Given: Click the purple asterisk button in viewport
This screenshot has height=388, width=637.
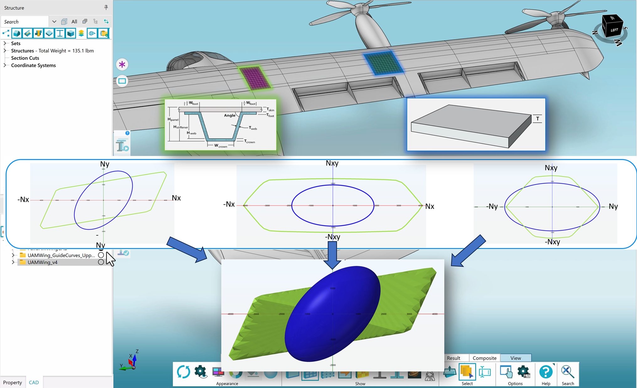Looking at the screenshot, I should [122, 64].
